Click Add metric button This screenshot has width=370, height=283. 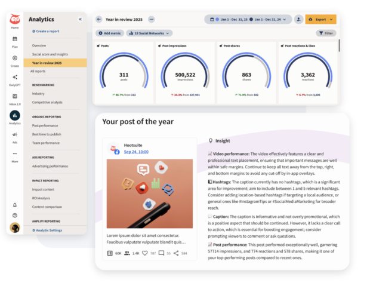(x=110, y=33)
